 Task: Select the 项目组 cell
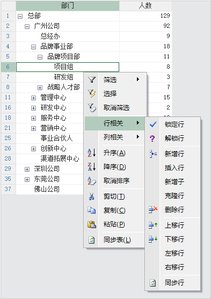click(68, 67)
